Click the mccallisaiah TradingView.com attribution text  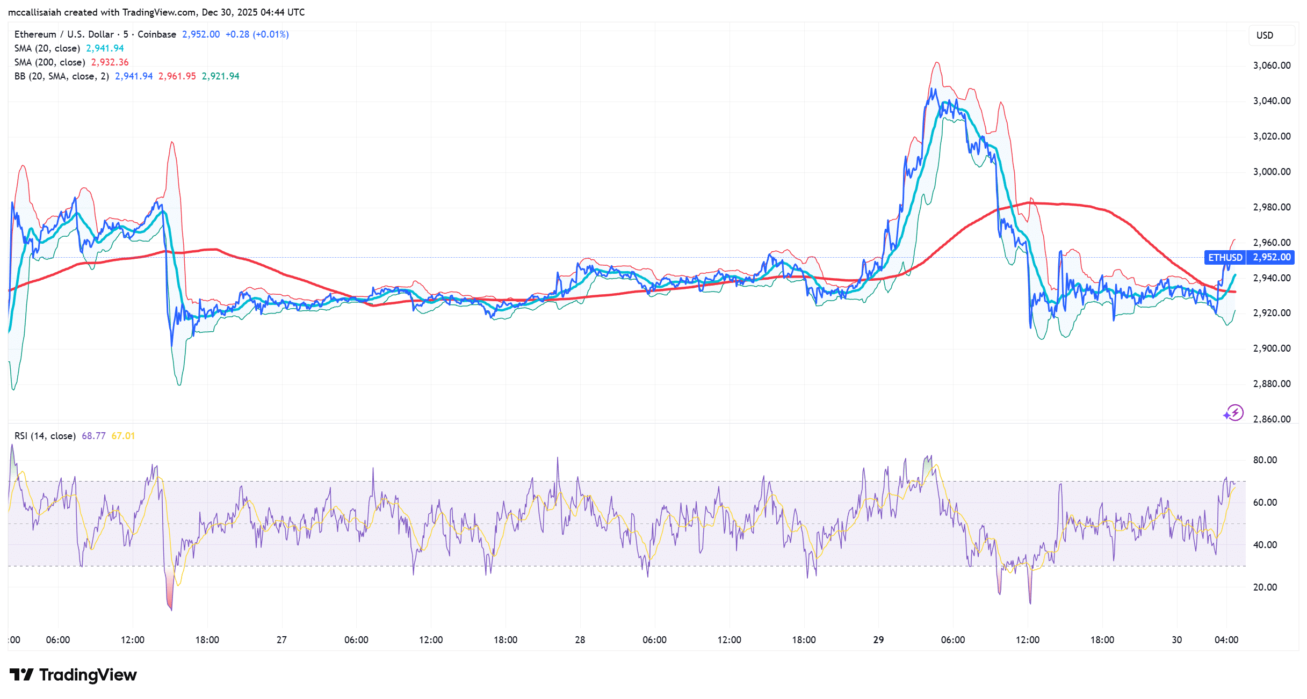point(156,12)
